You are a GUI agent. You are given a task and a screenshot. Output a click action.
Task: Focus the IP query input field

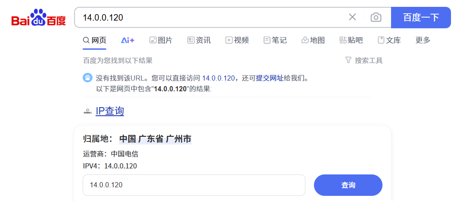194,185
